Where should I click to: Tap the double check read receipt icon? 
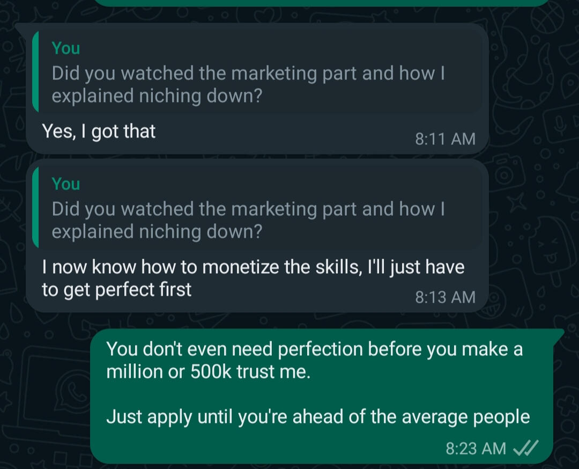pyautogui.click(x=525, y=448)
